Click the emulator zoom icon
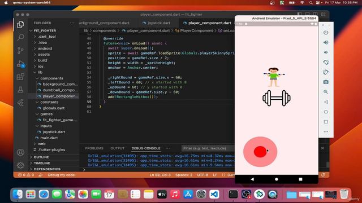362x203 pixels. [326, 92]
